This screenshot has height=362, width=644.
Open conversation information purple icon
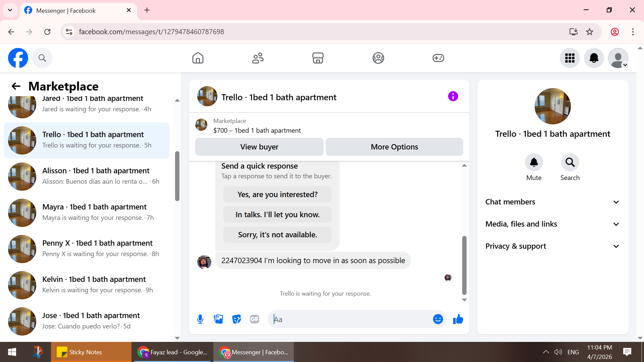point(453,97)
